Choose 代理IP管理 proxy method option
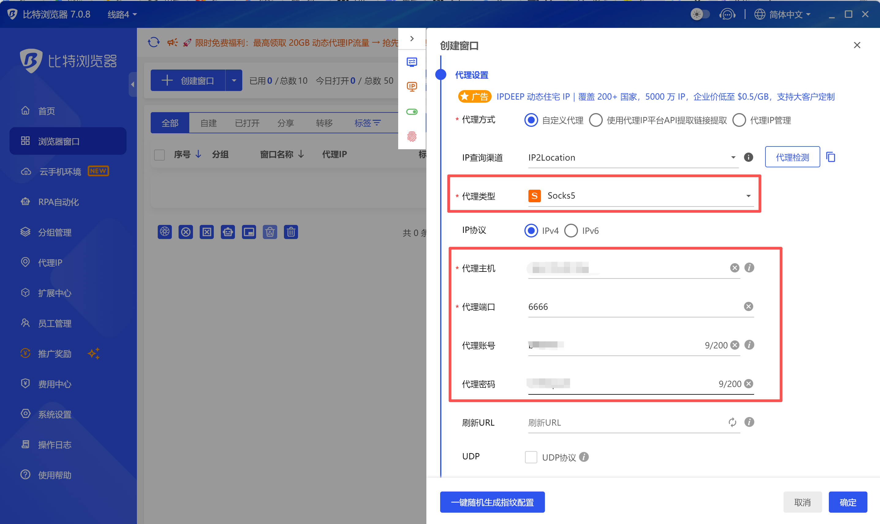This screenshot has width=880, height=524. (x=739, y=120)
